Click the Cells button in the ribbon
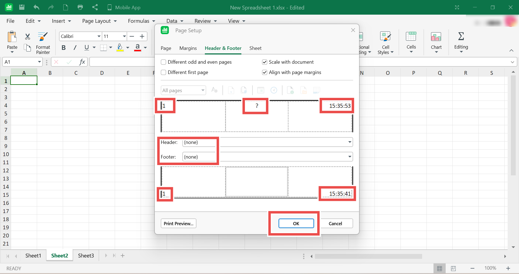519x274 pixels. point(411,43)
